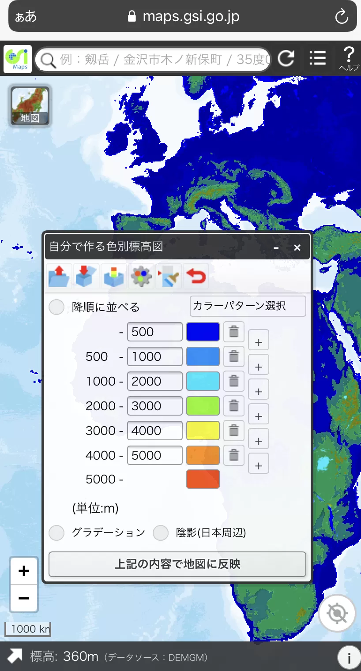Zoom in on the map with plus
The height and width of the screenshot is (671, 361).
coord(24,571)
